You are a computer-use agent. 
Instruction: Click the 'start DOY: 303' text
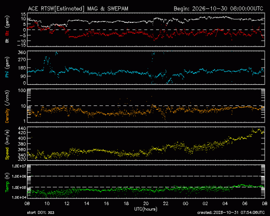(x=41, y=213)
